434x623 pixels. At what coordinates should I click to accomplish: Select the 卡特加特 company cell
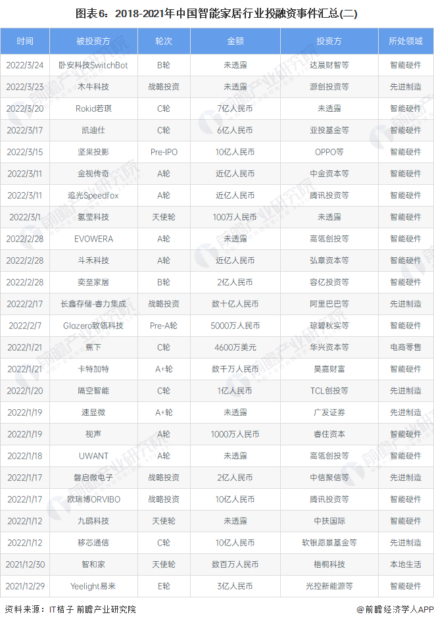pyautogui.click(x=93, y=369)
